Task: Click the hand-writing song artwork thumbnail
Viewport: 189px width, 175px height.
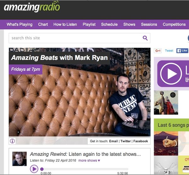Action: click(x=166, y=143)
